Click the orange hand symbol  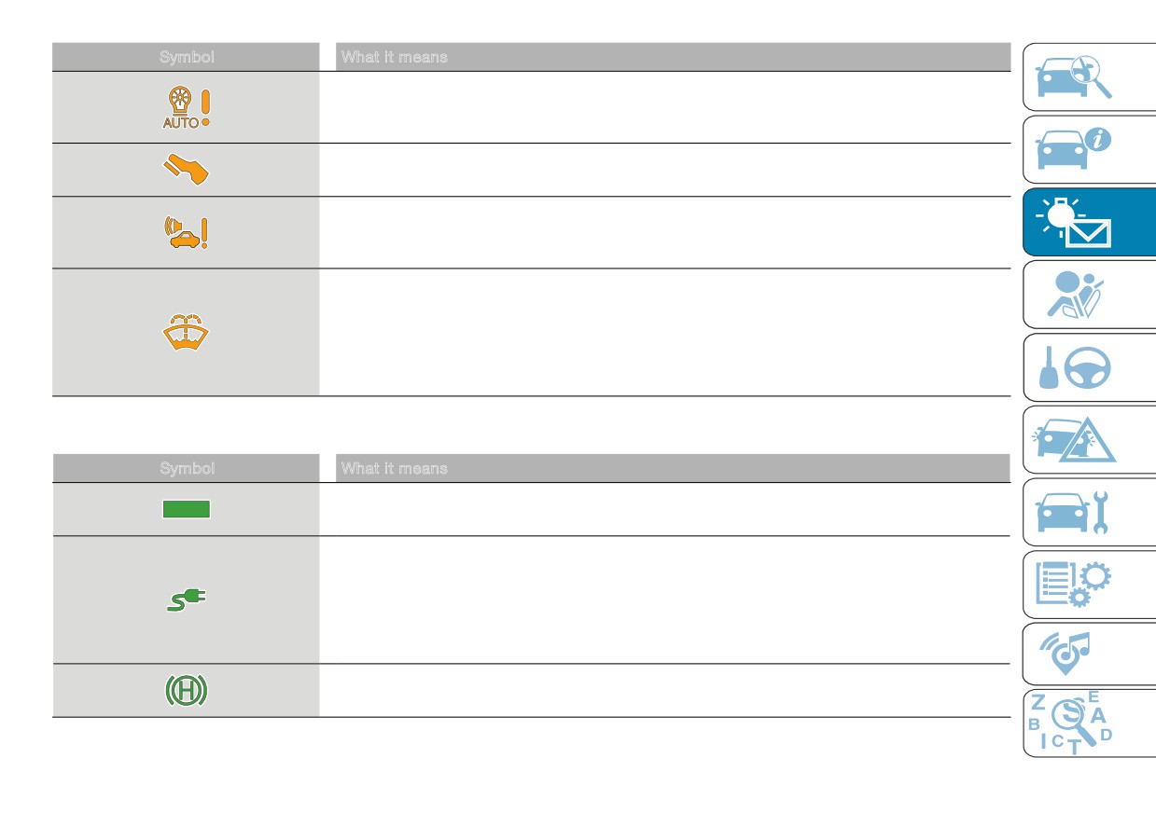[187, 170]
